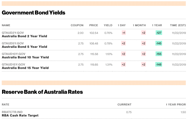Click the Government Bond Yields heading
Screen dimensions: 188x119
tap(34, 13)
